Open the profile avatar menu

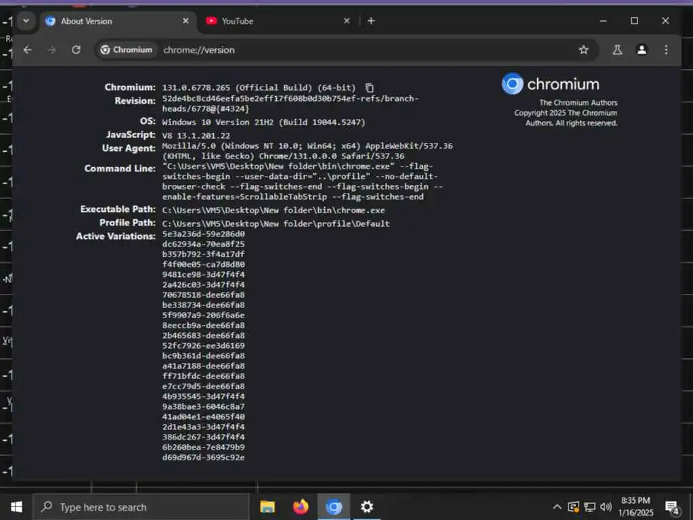pos(642,50)
